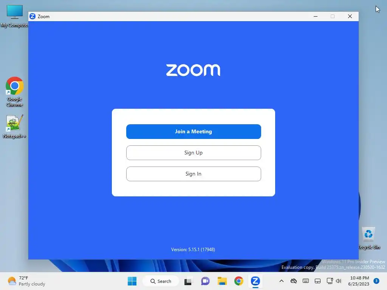Open Task View from the taskbar
Viewport: 387px width, 290px height.
[188, 281]
